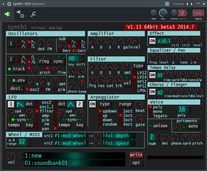
Task: Toggle the oscillator sync button
Action: coord(58,61)
